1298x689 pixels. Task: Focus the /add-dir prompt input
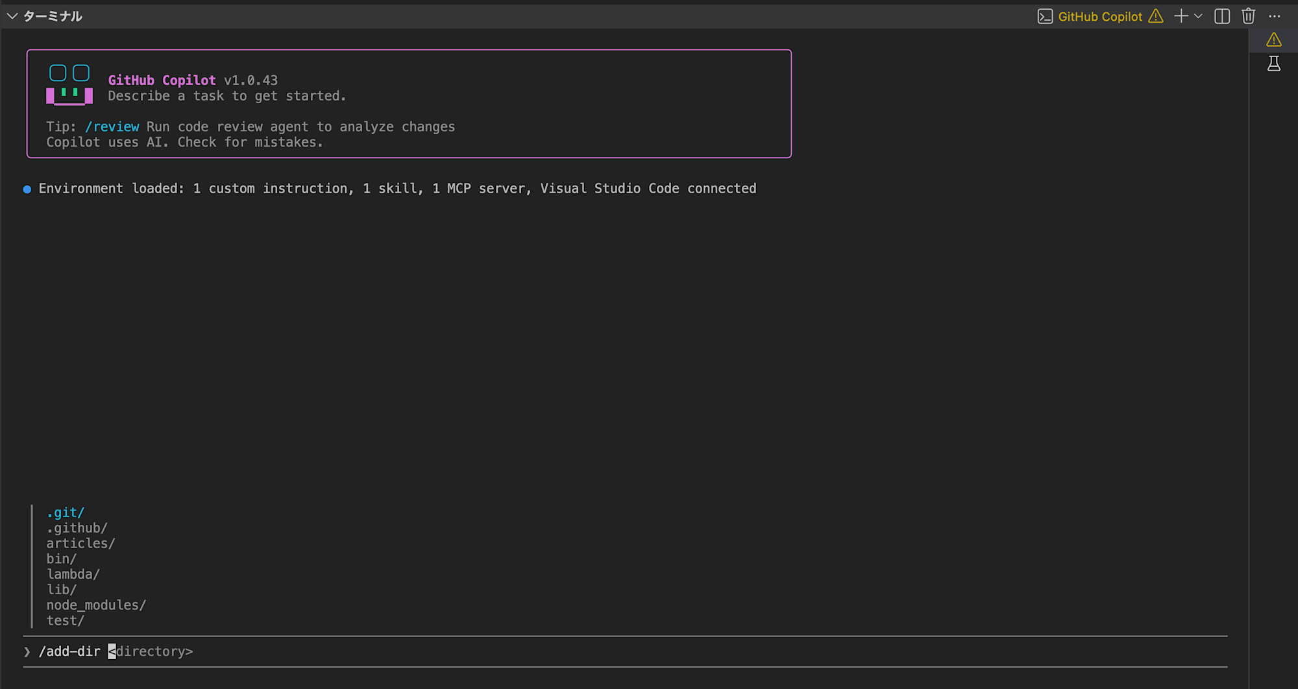(625, 651)
